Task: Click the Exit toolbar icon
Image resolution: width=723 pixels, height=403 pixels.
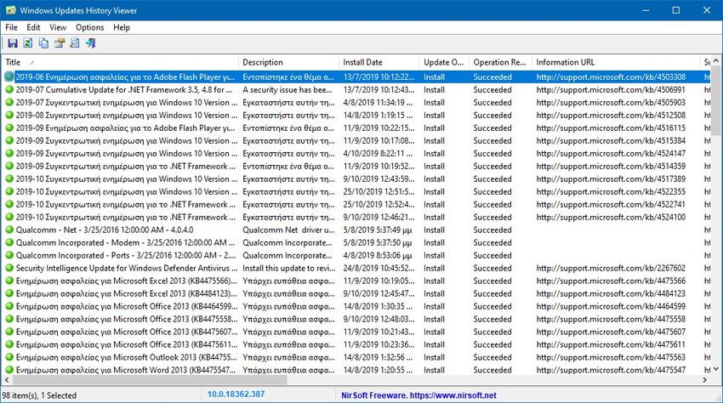Action: point(90,43)
